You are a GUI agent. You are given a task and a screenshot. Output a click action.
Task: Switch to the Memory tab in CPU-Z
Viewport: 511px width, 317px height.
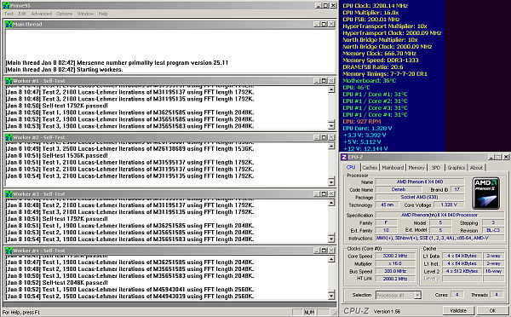416,168
